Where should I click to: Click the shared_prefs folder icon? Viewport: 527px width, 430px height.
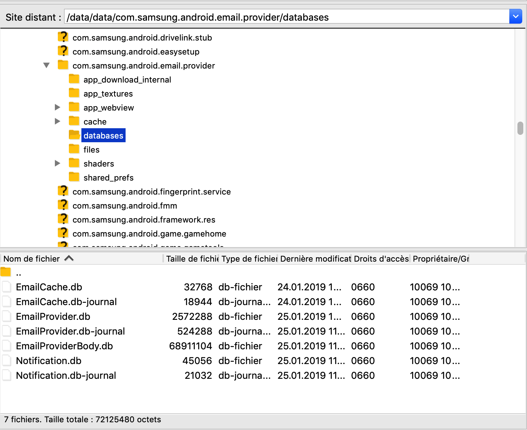pos(74,177)
